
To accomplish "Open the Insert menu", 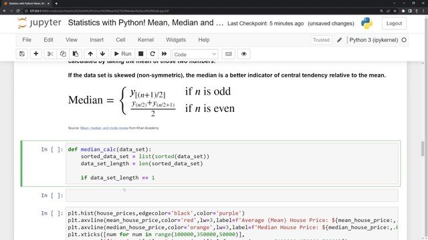I will click(x=96, y=40).
